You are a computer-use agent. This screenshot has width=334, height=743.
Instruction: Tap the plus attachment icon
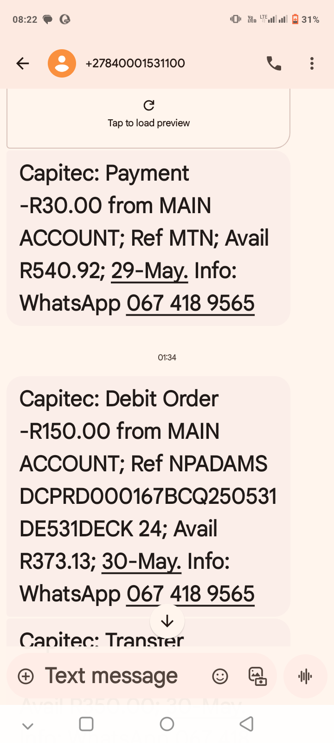coord(26,676)
